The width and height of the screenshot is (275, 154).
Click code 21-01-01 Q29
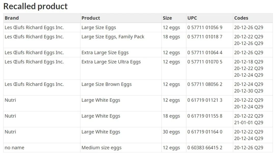click(x=249, y=123)
